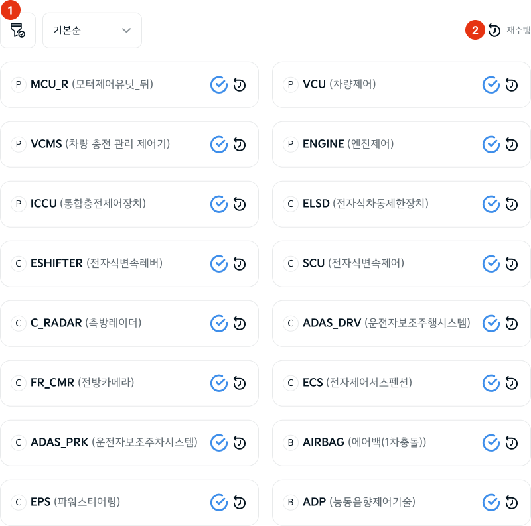Select the ELSD (전자식차동제한장치) label
The image size is (531, 526).
point(366,204)
